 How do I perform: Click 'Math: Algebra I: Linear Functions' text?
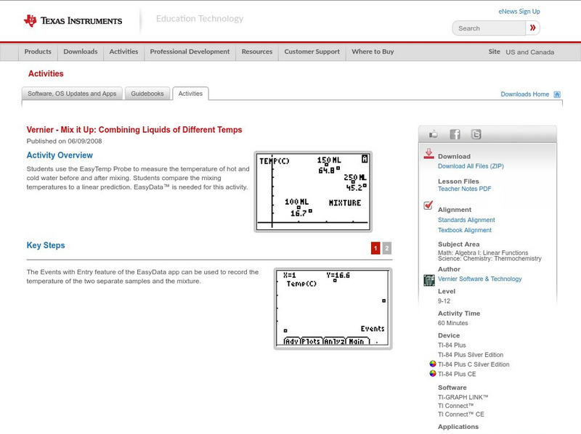click(x=483, y=253)
